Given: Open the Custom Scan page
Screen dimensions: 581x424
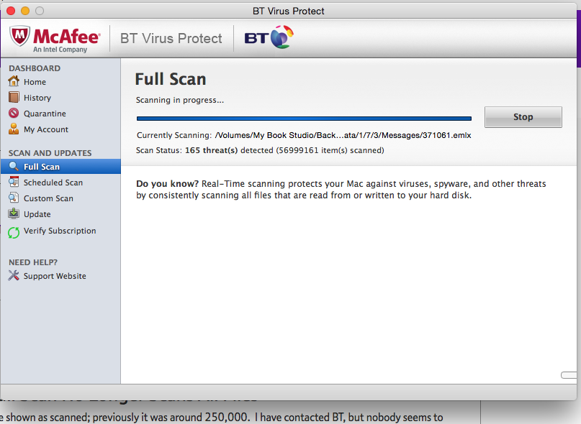Looking at the screenshot, I should (x=48, y=198).
